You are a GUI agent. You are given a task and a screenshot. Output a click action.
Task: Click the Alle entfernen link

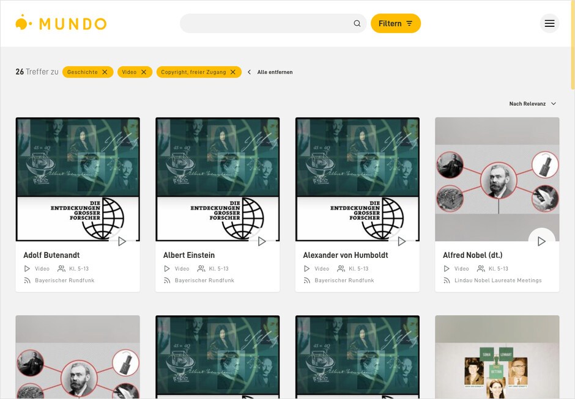(x=275, y=72)
